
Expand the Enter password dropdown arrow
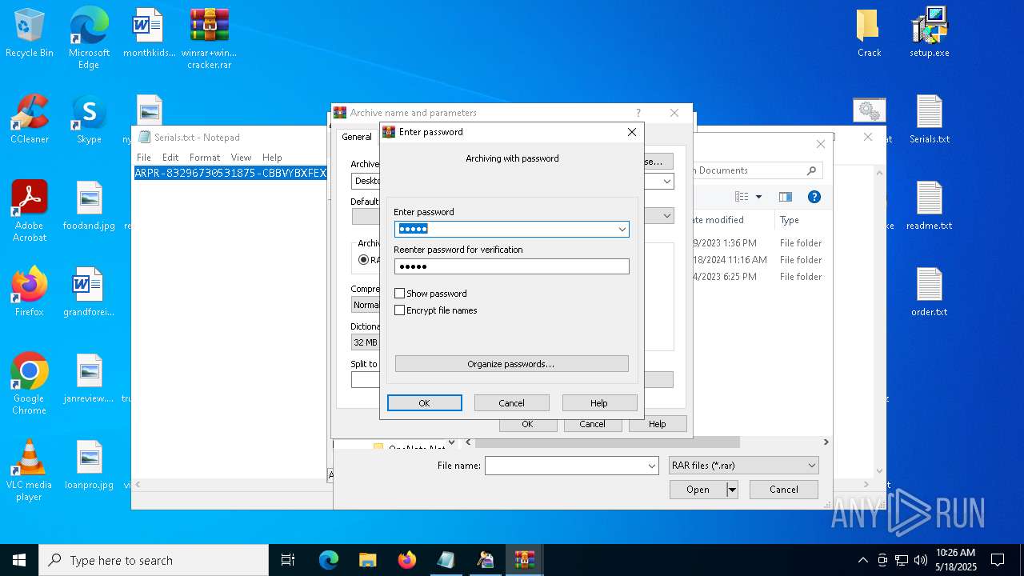click(622, 230)
